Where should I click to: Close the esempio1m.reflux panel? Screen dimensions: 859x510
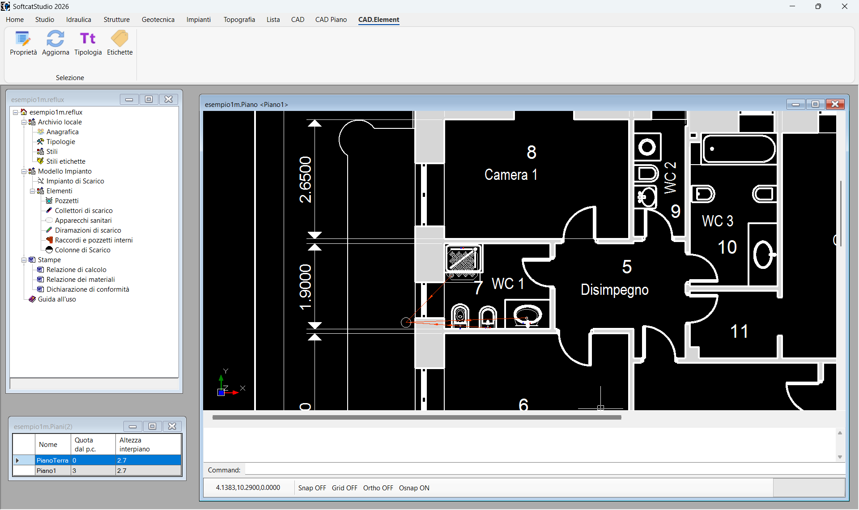169,99
